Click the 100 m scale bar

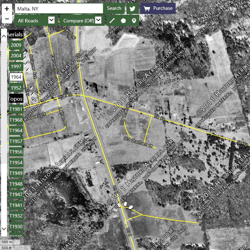pyautogui.click(x=10, y=242)
